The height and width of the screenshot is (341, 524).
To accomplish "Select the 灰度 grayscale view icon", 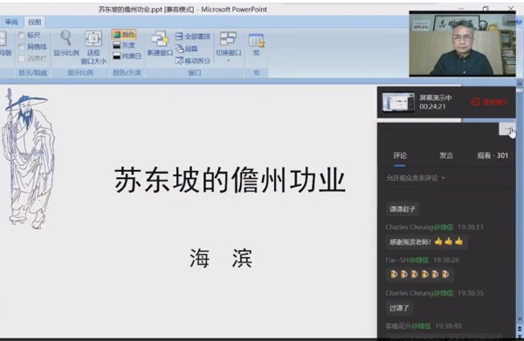I will click(x=117, y=45).
